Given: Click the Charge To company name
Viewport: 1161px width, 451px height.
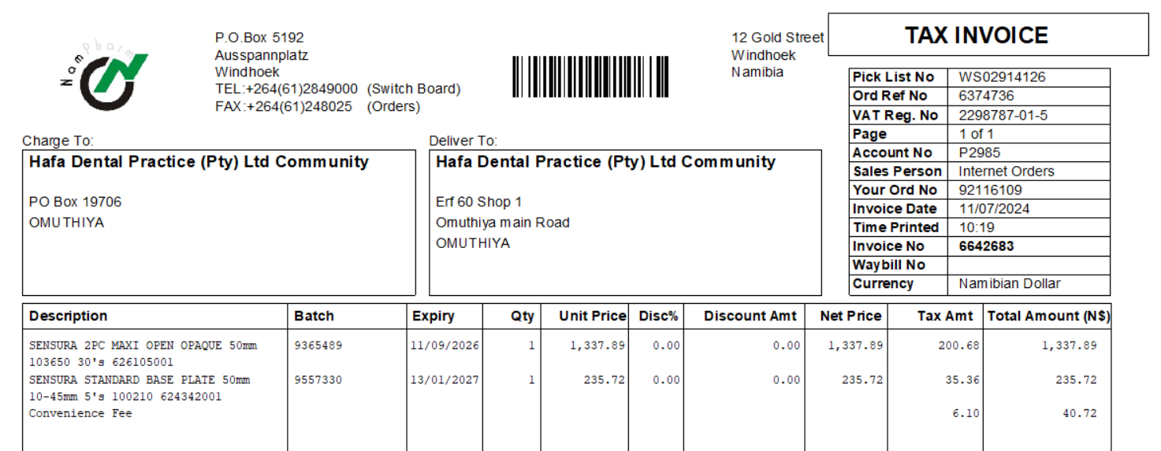Looking at the screenshot, I should point(199,162).
